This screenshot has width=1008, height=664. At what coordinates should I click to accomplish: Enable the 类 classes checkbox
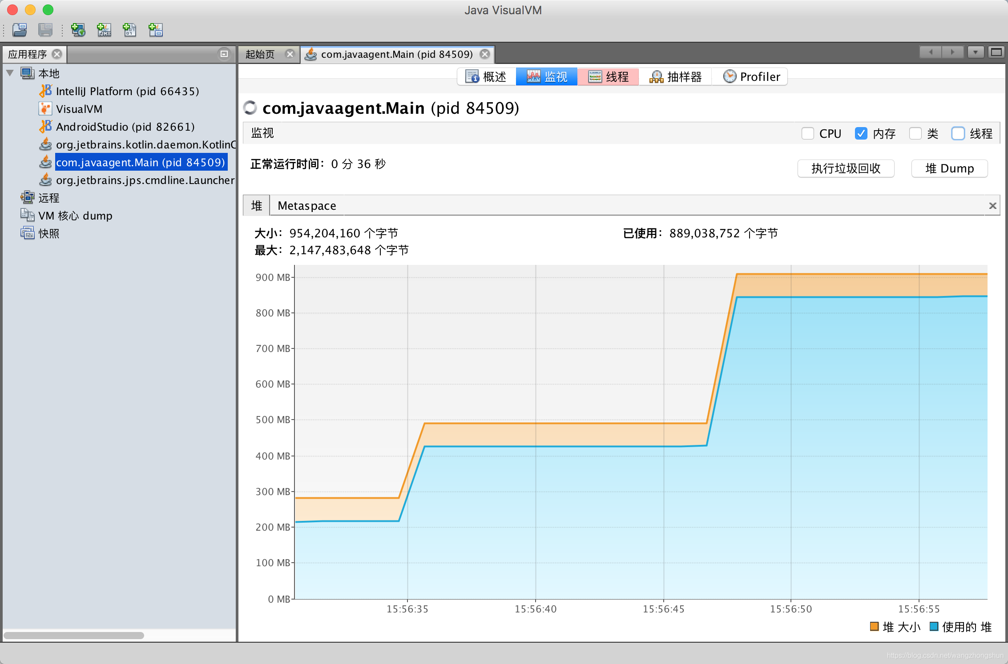(x=915, y=133)
